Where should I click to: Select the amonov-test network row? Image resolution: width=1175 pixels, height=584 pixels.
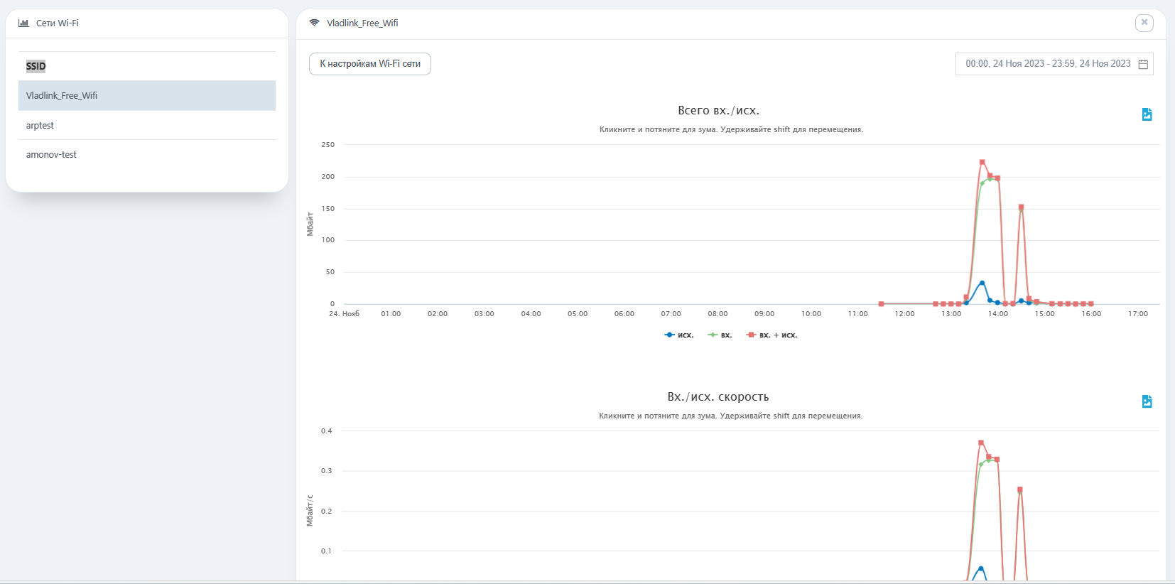coord(147,154)
